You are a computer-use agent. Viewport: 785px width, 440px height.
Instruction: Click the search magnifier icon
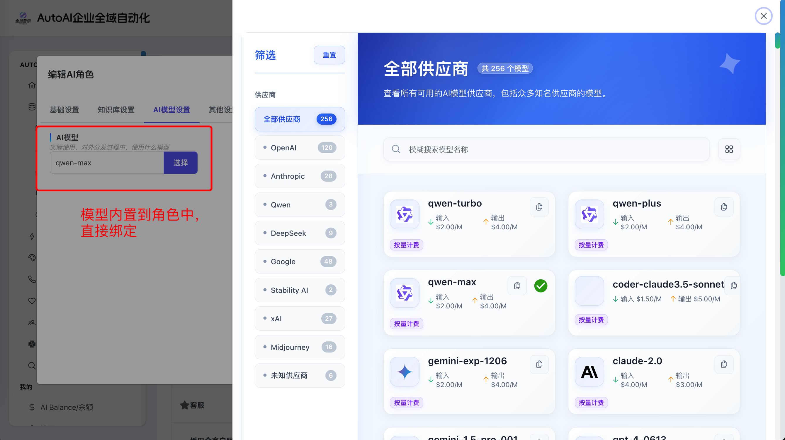tap(396, 149)
